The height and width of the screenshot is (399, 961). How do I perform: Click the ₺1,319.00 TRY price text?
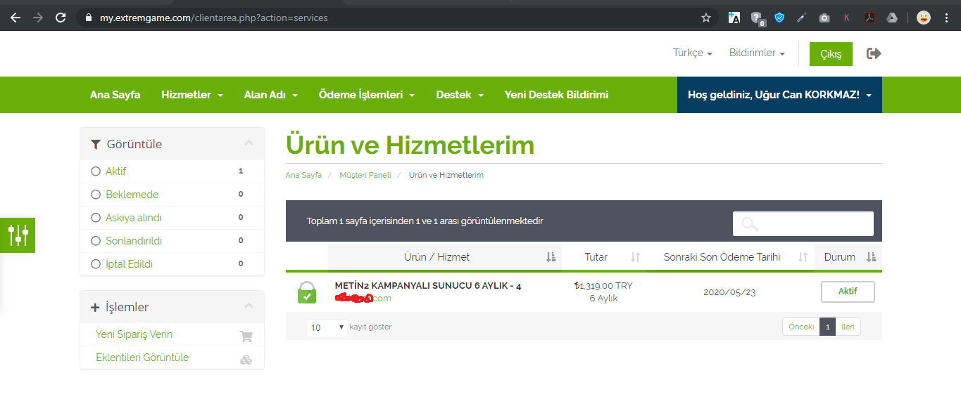pos(603,286)
